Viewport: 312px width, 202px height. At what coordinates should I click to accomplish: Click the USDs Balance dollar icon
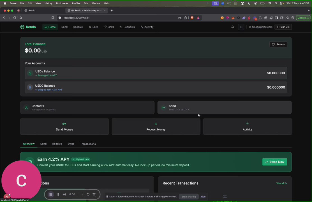[x=30, y=73]
